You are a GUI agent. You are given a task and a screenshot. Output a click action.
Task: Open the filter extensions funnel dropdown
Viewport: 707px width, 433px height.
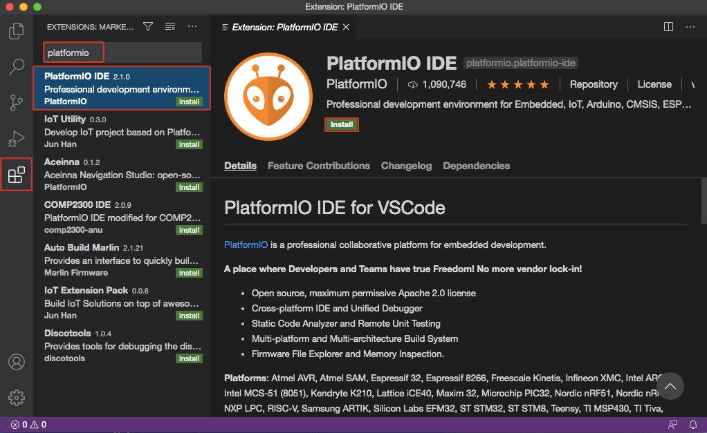[147, 26]
